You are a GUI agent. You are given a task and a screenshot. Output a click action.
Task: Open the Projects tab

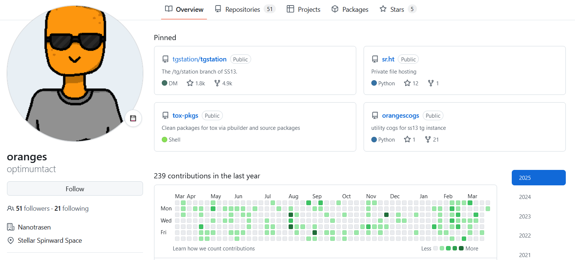click(303, 10)
